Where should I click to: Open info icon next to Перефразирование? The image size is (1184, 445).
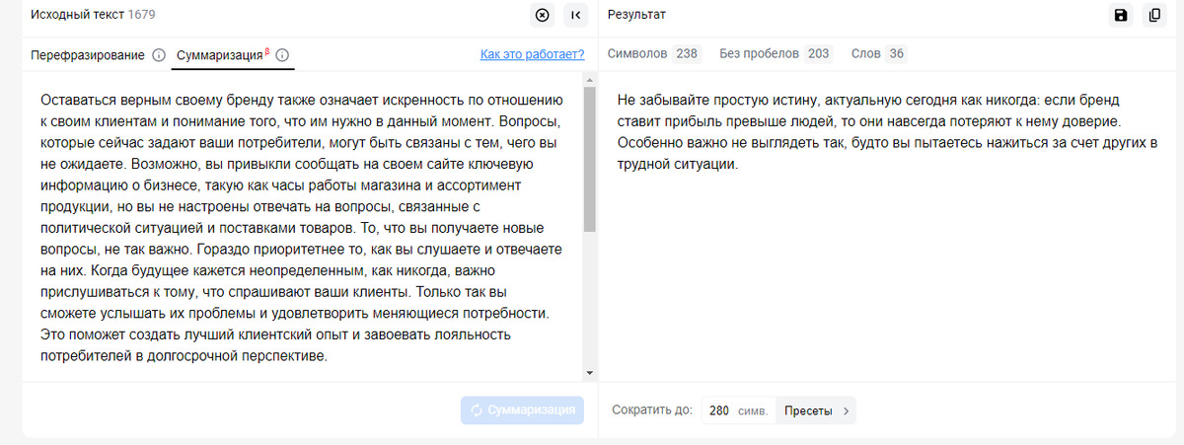coord(159,55)
